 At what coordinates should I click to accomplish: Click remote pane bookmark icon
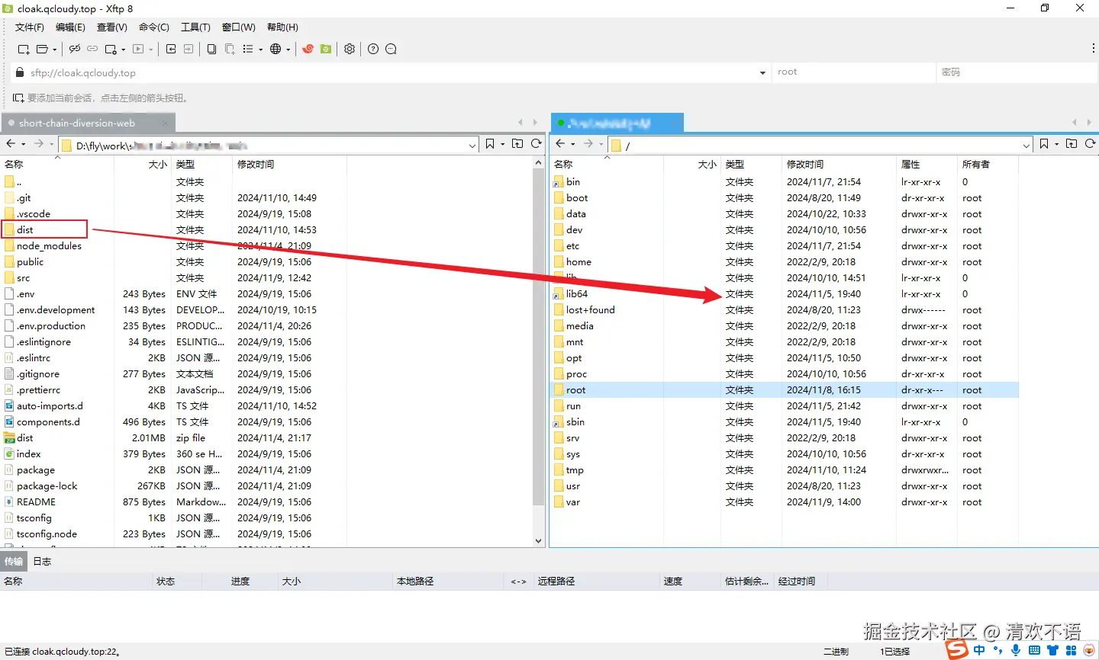(1044, 143)
